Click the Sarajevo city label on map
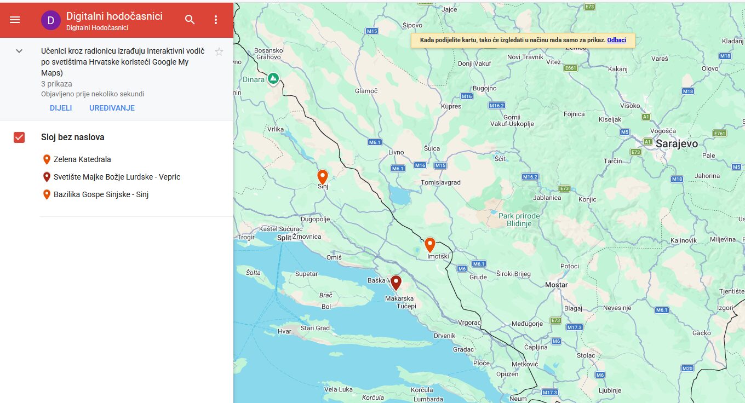The height and width of the screenshot is (403, 745). point(677,143)
